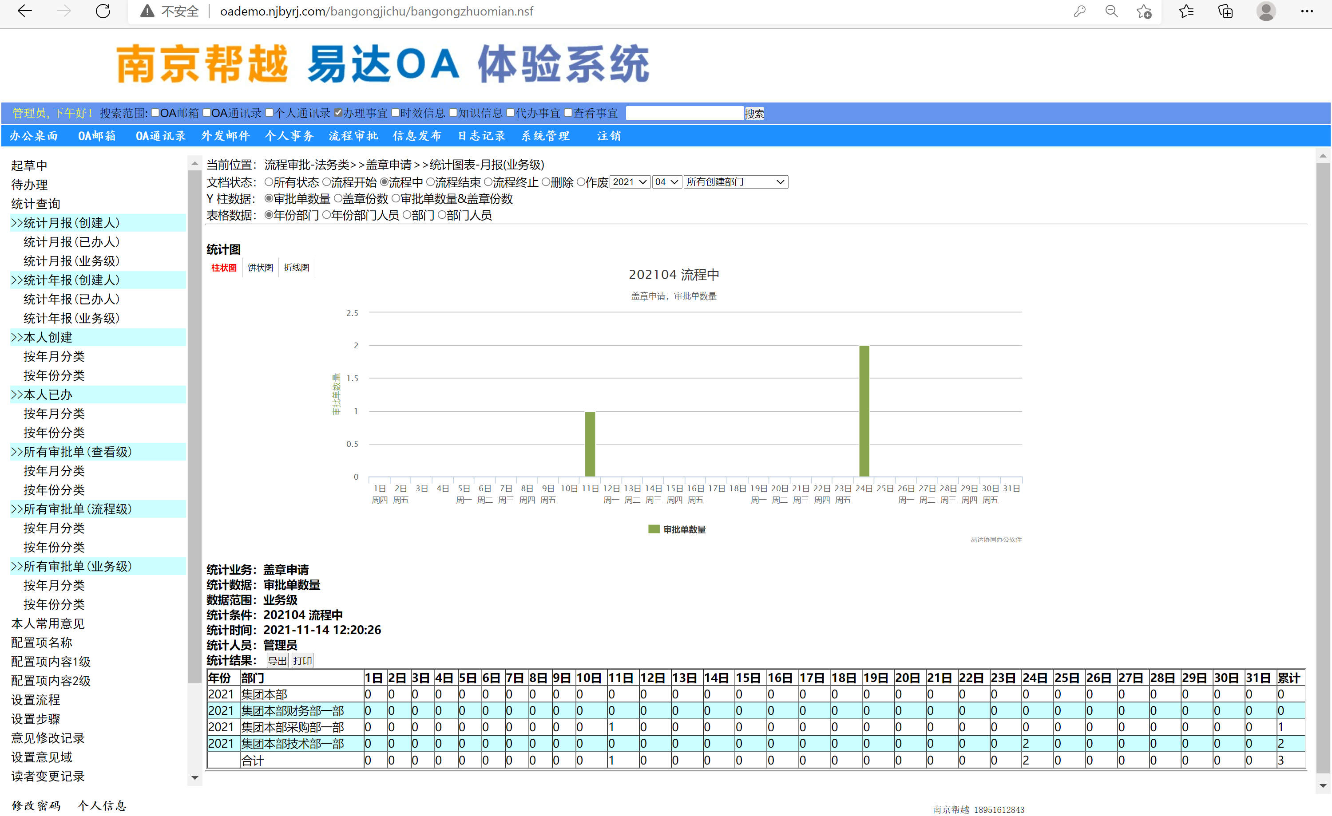Select the 盖章份数 Y-axis radio

point(338,198)
